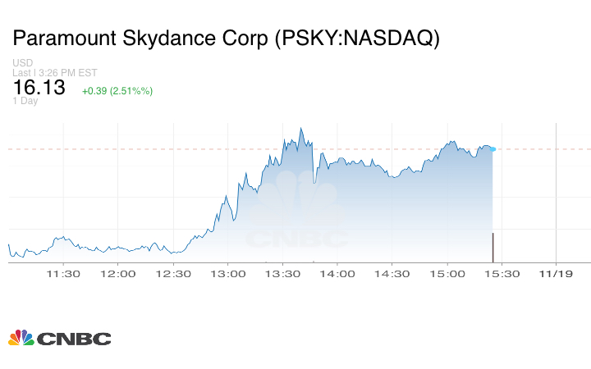This screenshot has width=591, height=369.
Task: Click the CNBC peacock logo at bottom left
Action: pyautogui.click(x=59, y=338)
